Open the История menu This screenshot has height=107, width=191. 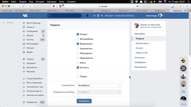click(x=40, y=2)
